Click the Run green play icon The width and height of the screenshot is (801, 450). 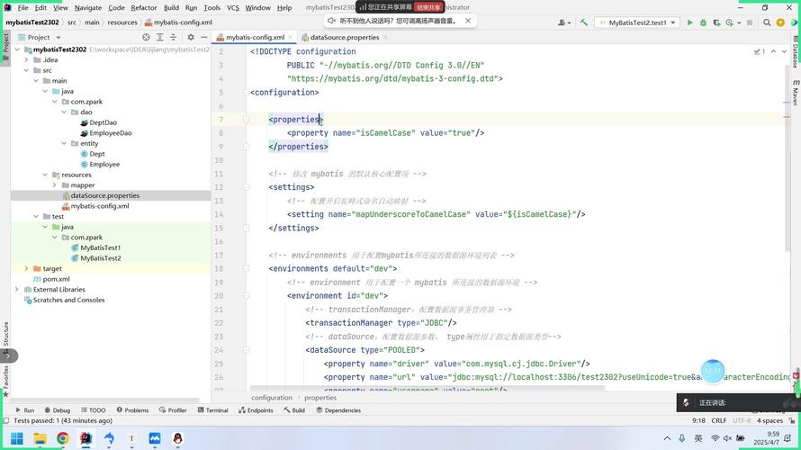pos(690,22)
